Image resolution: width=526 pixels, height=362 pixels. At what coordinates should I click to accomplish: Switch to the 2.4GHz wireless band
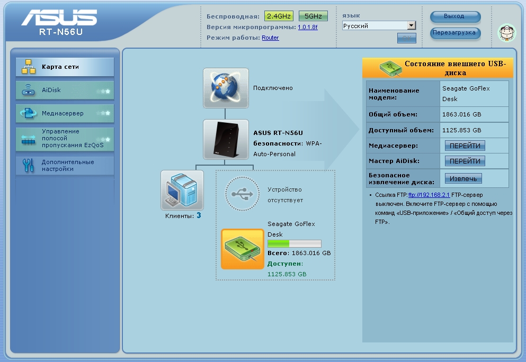point(279,16)
